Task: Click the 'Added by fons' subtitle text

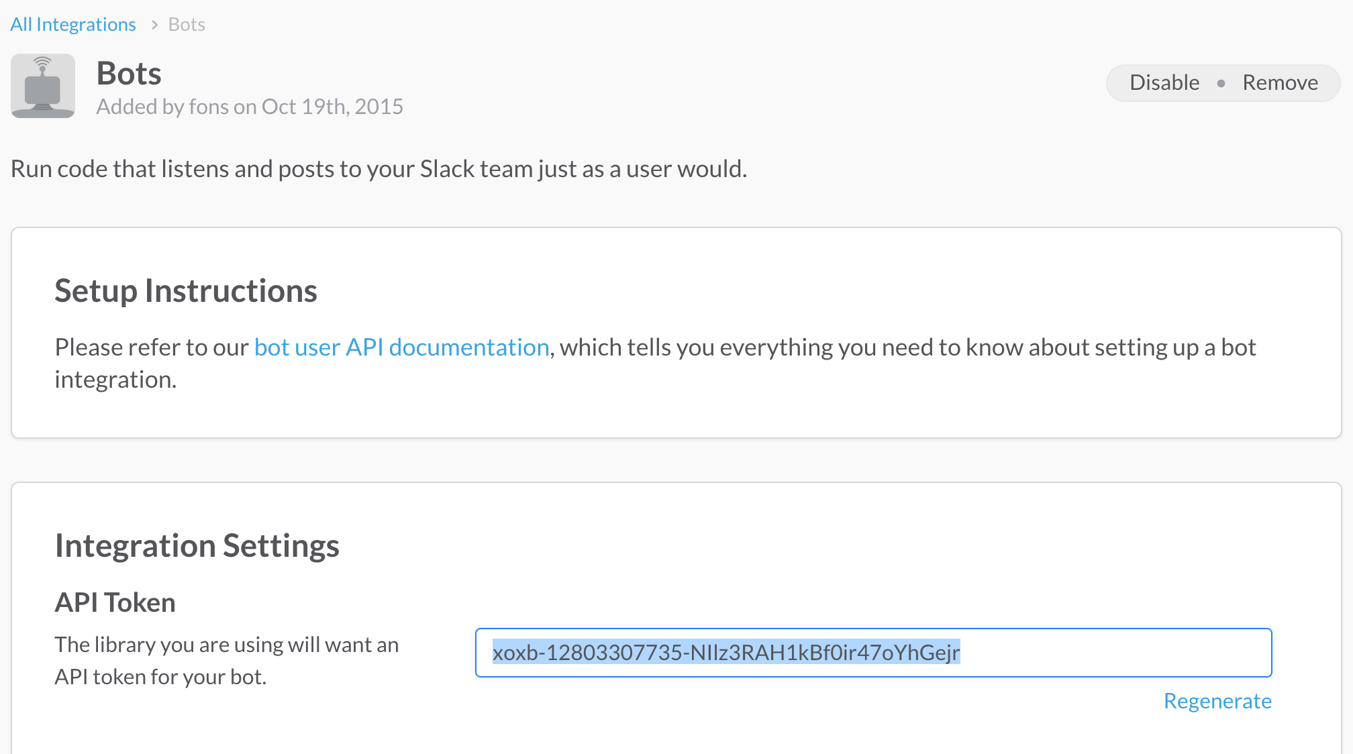Action: click(250, 107)
